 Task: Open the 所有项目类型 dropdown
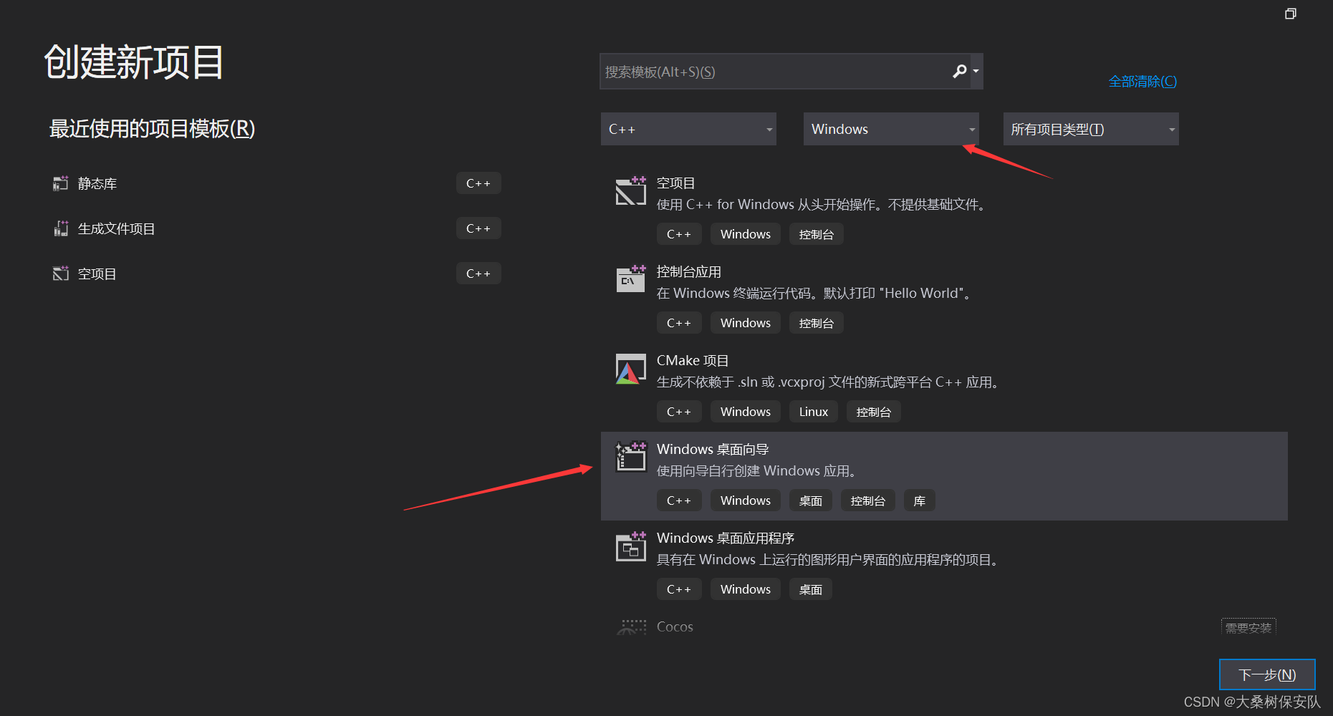pos(1091,129)
